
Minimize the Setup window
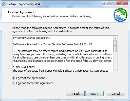106,3
